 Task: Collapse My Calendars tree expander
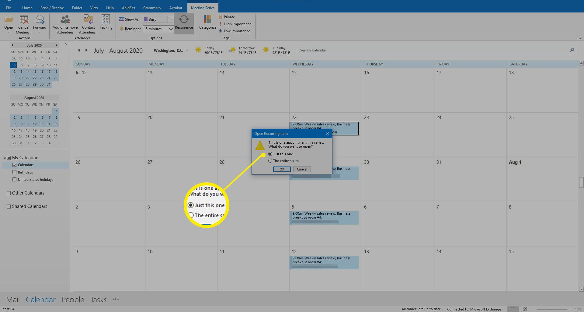pyautogui.click(x=5, y=158)
